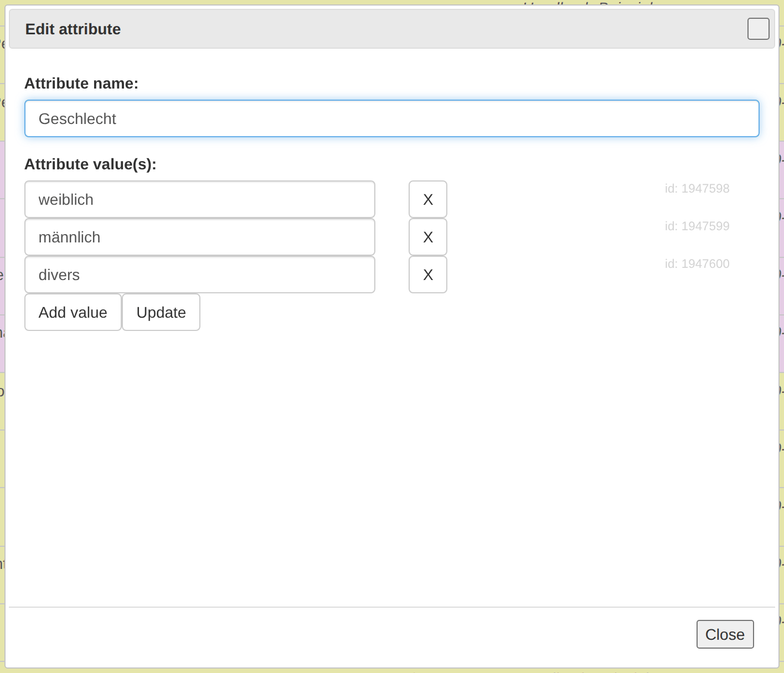Remove the männlich value with its X button
Image resolution: width=784 pixels, height=673 pixels.
point(428,237)
